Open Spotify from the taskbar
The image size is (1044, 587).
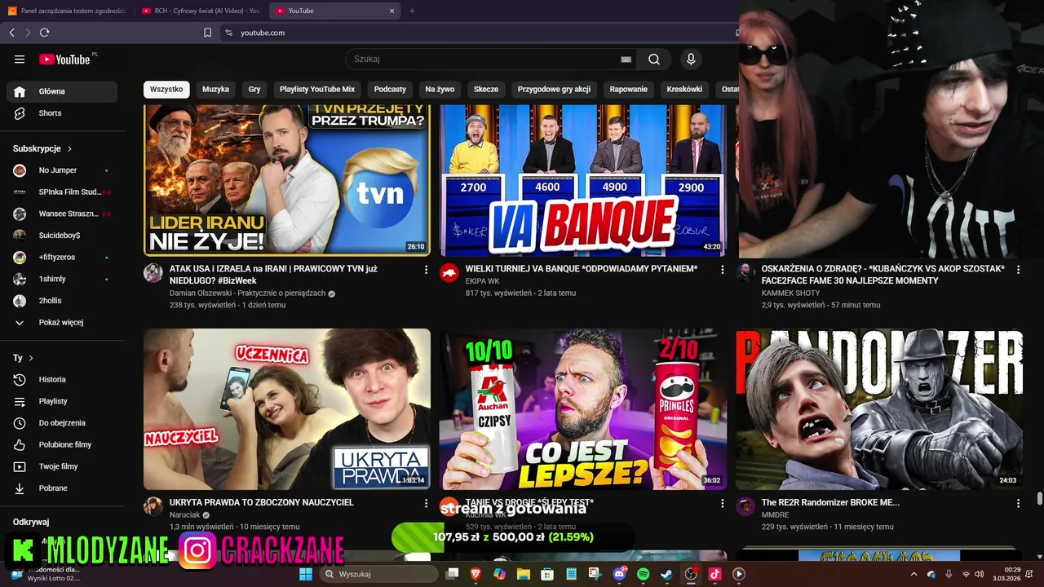pos(643,574)
